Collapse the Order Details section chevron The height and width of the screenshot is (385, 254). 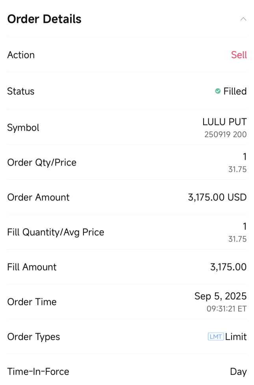243,19
